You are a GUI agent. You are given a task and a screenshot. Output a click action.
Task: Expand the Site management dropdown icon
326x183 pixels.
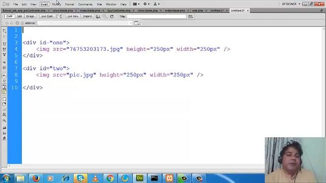pos(156,4)
